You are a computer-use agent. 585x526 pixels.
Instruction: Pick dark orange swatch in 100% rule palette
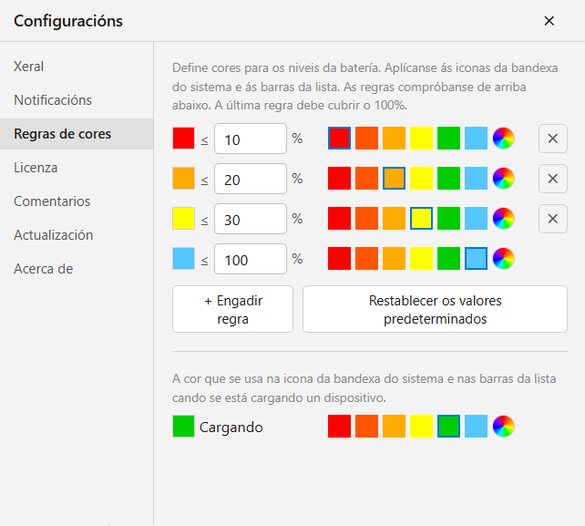(366, 258)
